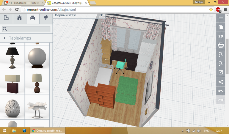Bookmark page with the star icon
This screenshot has height=134, width=229.
[211, 10]
